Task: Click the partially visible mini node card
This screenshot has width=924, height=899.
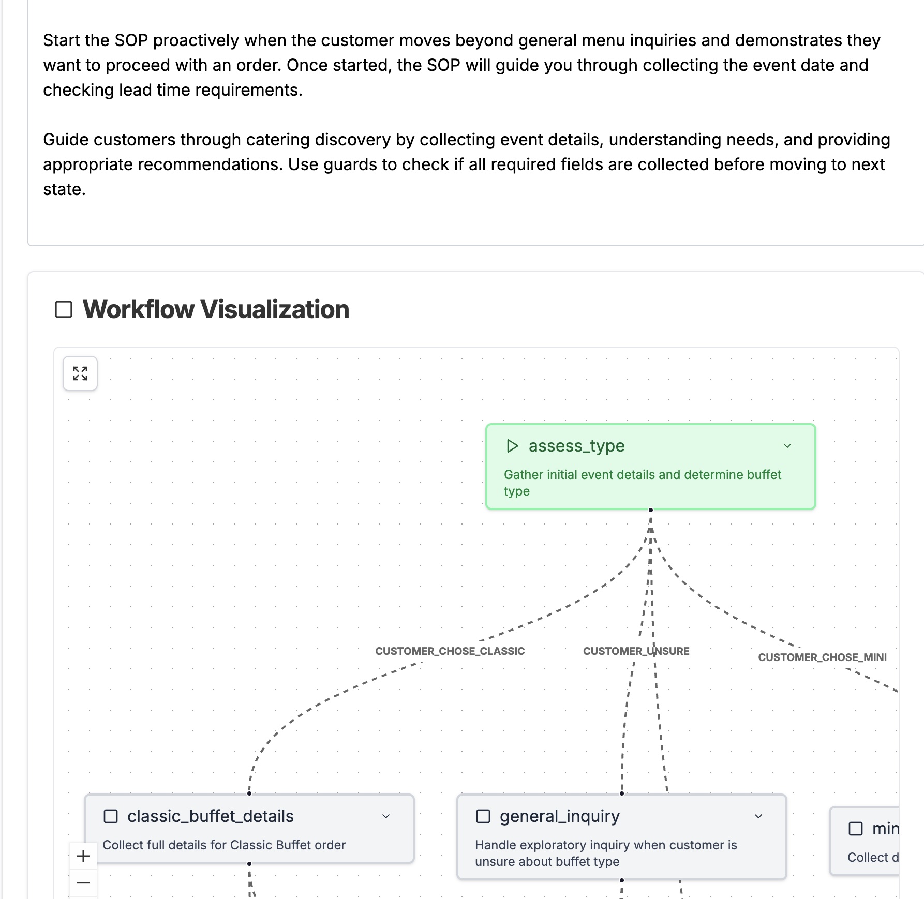Action: (x=877, y=841)
